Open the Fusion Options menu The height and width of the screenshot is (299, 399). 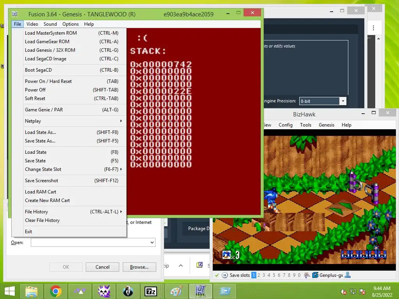71,24
